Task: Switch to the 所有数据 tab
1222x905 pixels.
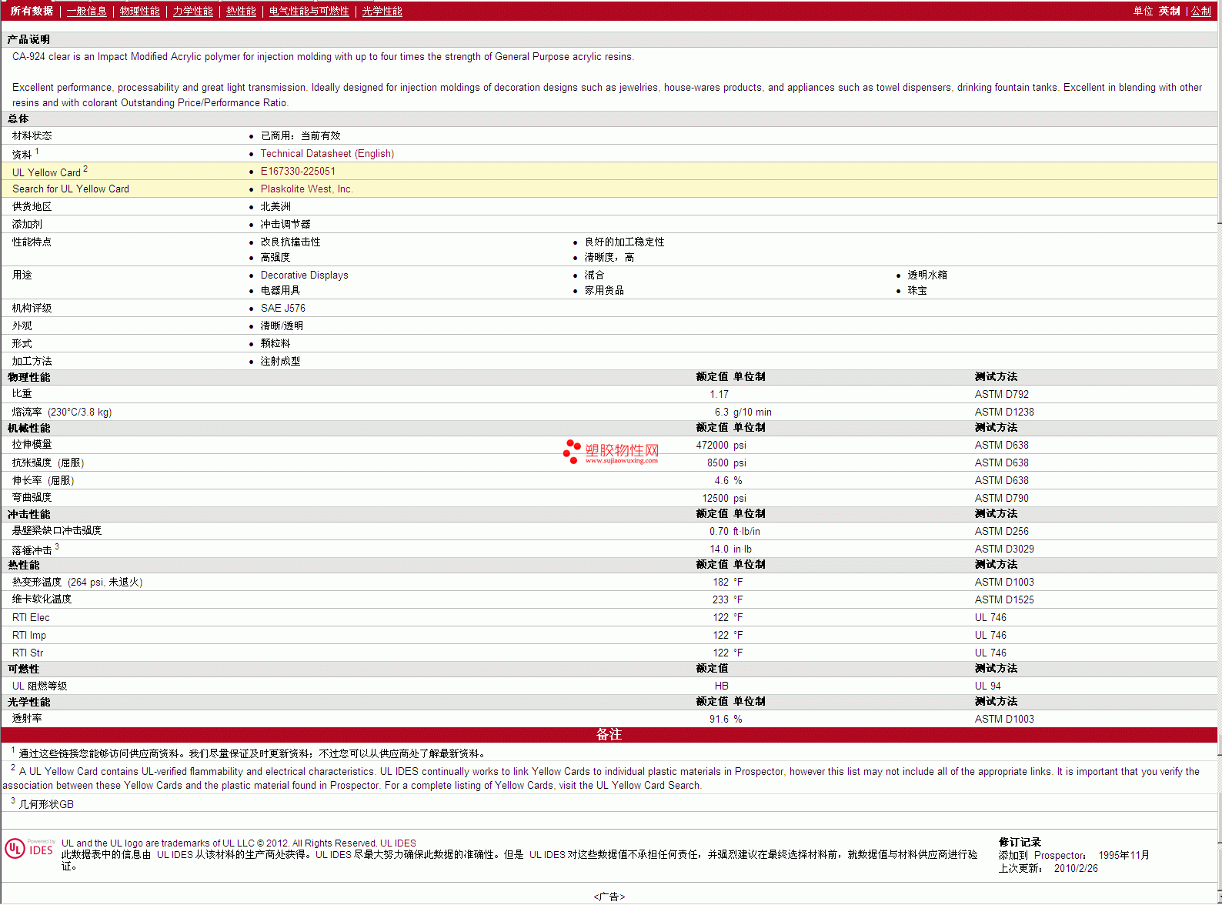Action: tap(32, 12)
